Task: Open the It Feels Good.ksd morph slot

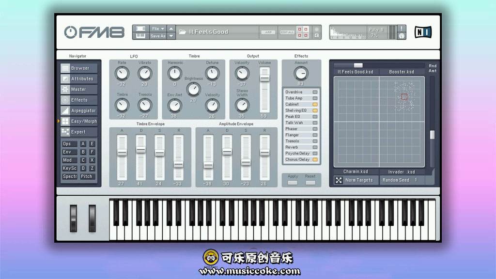Action: [x=356, y=72]
